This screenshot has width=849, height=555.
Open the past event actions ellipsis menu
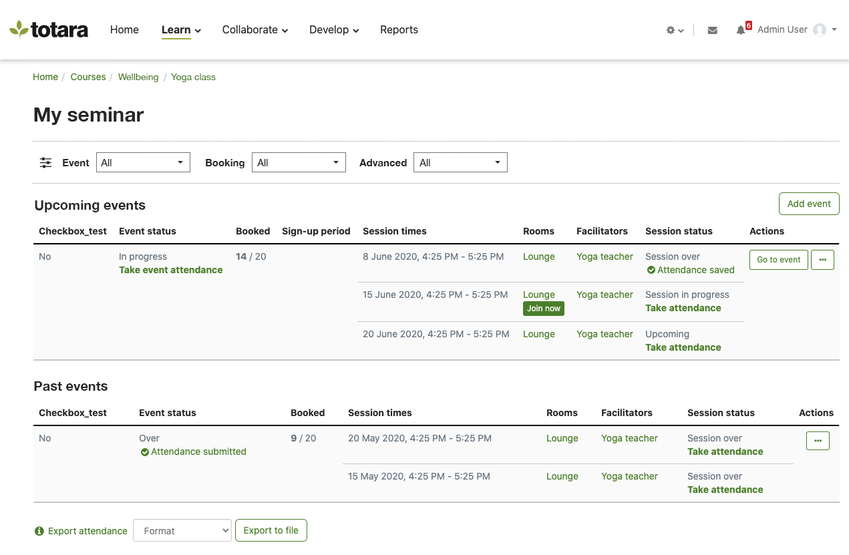(x=818, y=441)
